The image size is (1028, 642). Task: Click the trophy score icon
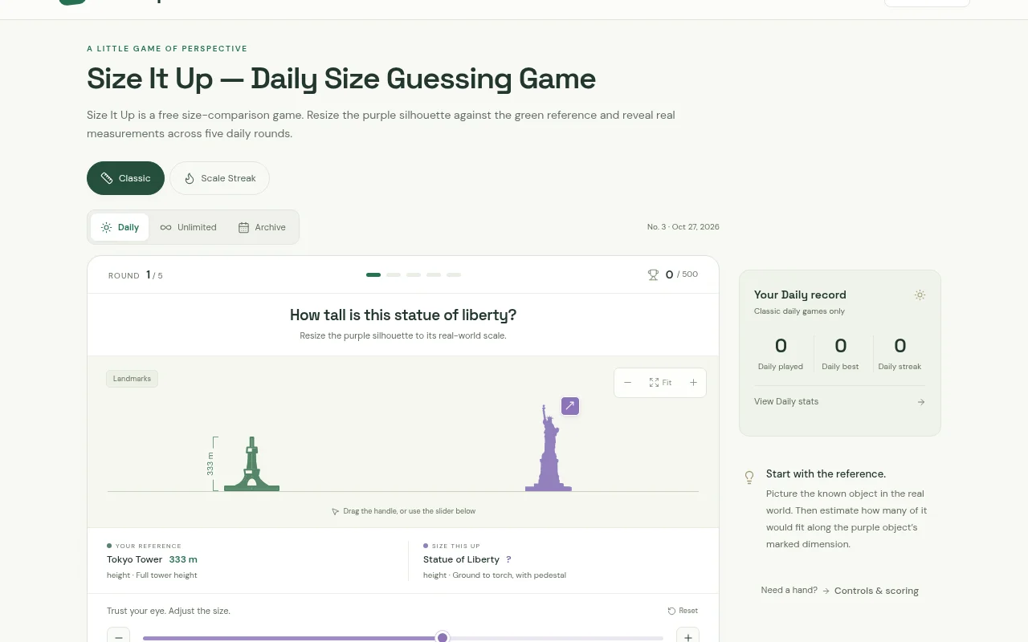[x=653, y=274]
